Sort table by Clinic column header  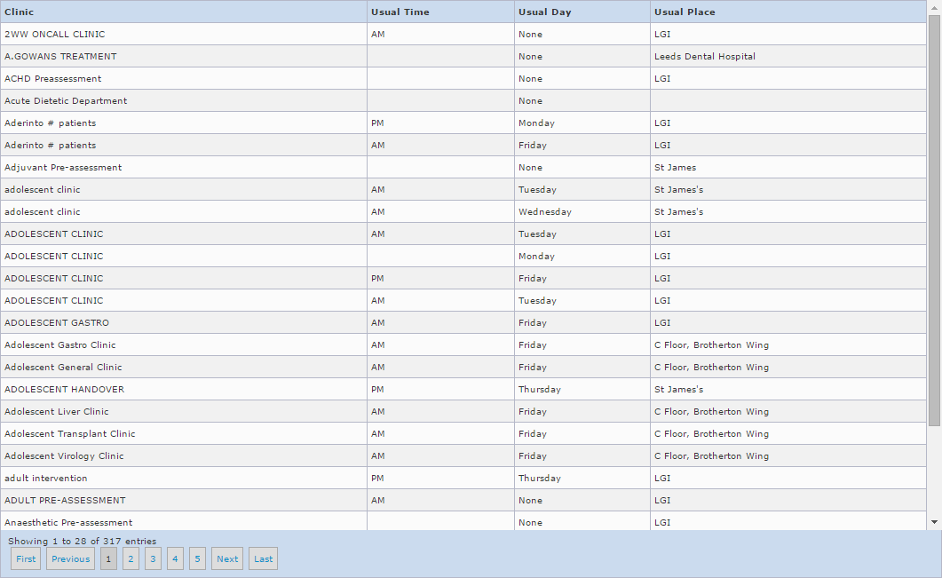19,12
